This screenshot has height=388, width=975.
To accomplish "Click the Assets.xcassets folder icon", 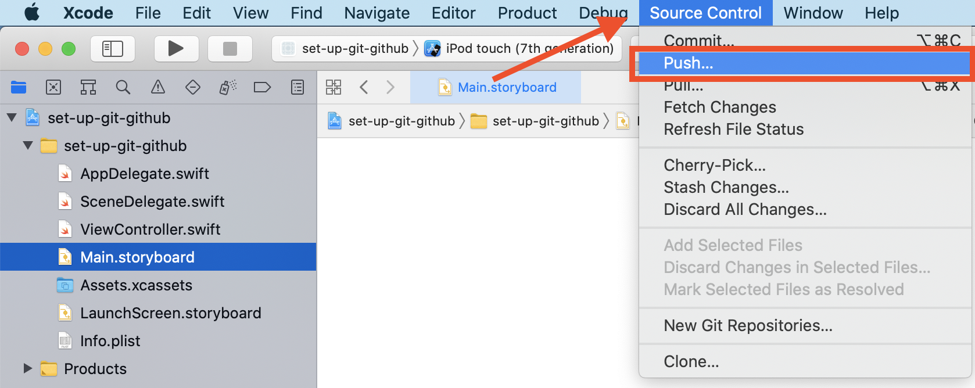I will pyautogui.click(x=65, y=285).
